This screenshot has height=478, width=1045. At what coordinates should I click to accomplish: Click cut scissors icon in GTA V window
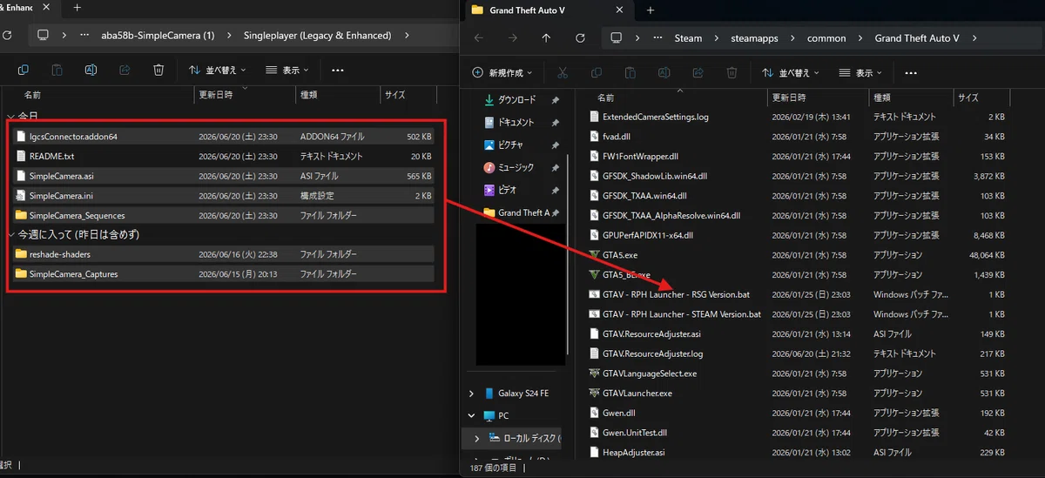[563, 72]
